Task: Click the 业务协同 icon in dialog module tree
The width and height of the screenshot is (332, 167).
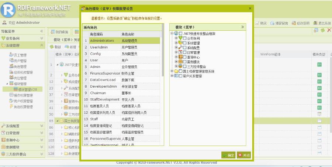Action: pyautogui.click(x=180, y=38)
